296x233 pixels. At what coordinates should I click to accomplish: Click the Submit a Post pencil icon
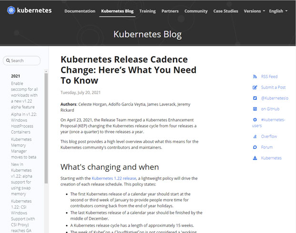(255, 87)
